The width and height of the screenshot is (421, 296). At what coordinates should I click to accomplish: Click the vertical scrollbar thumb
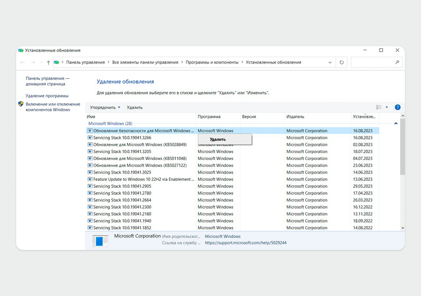(402, 147)
